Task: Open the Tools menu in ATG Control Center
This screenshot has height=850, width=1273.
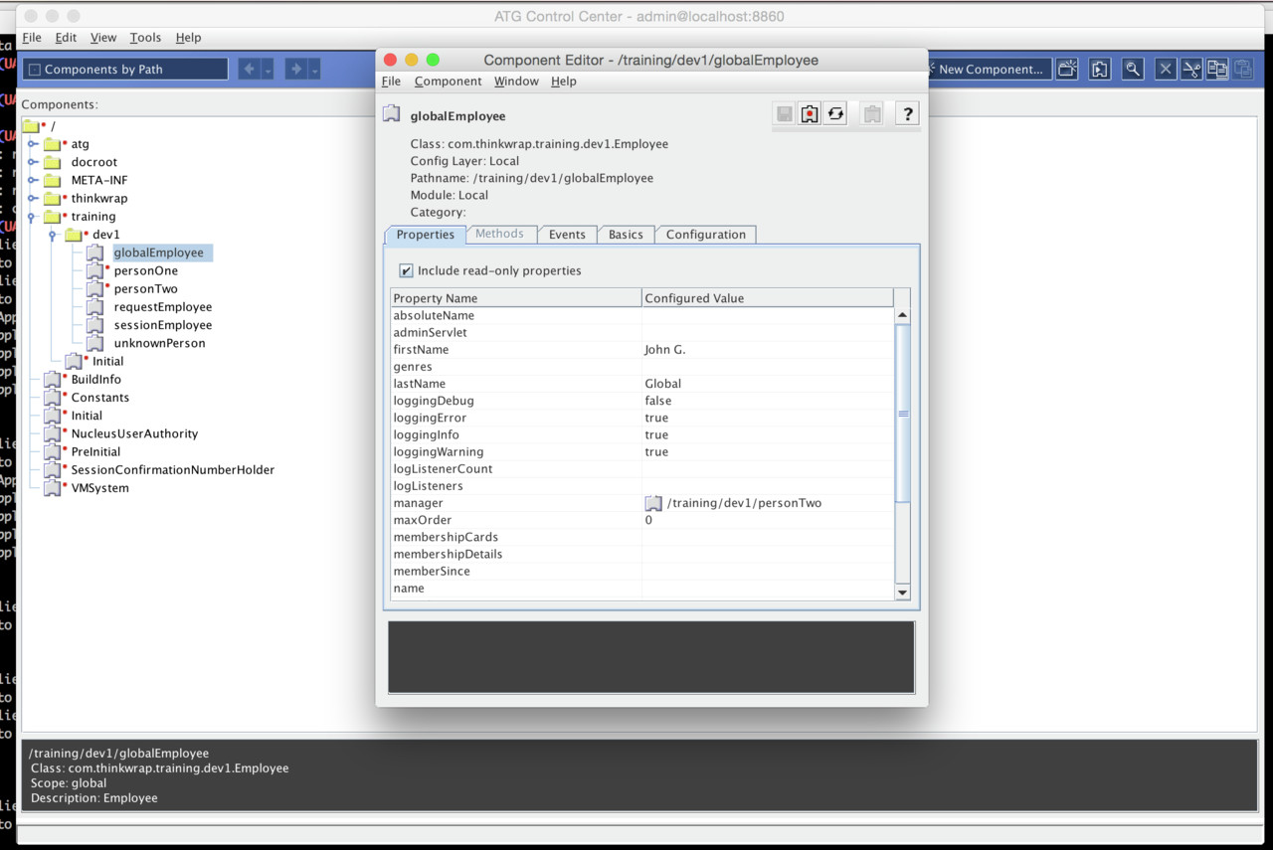Action: pos(145,37)
